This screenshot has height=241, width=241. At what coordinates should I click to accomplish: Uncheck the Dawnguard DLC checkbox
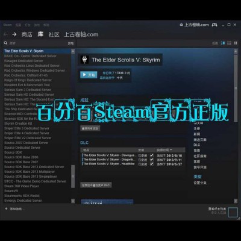[x=152, y=155]
